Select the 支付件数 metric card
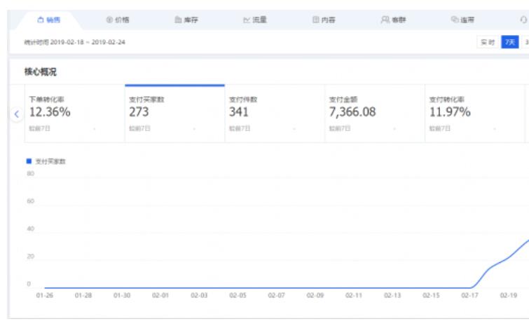The image size is (529, 324). click(274, 114)
